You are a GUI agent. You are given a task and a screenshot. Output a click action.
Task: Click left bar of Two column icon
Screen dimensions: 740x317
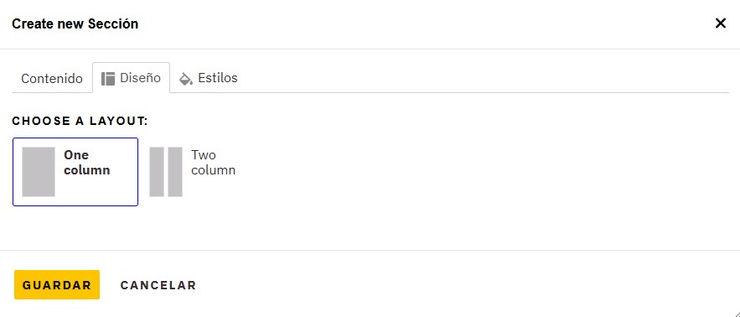pyautogui.click(x=157, y=171)
